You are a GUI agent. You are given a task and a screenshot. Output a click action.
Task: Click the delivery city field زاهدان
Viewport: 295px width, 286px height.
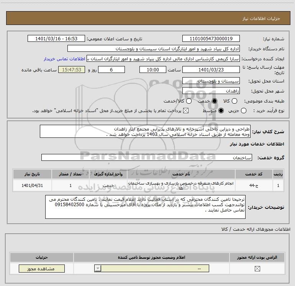pos(211,91)
